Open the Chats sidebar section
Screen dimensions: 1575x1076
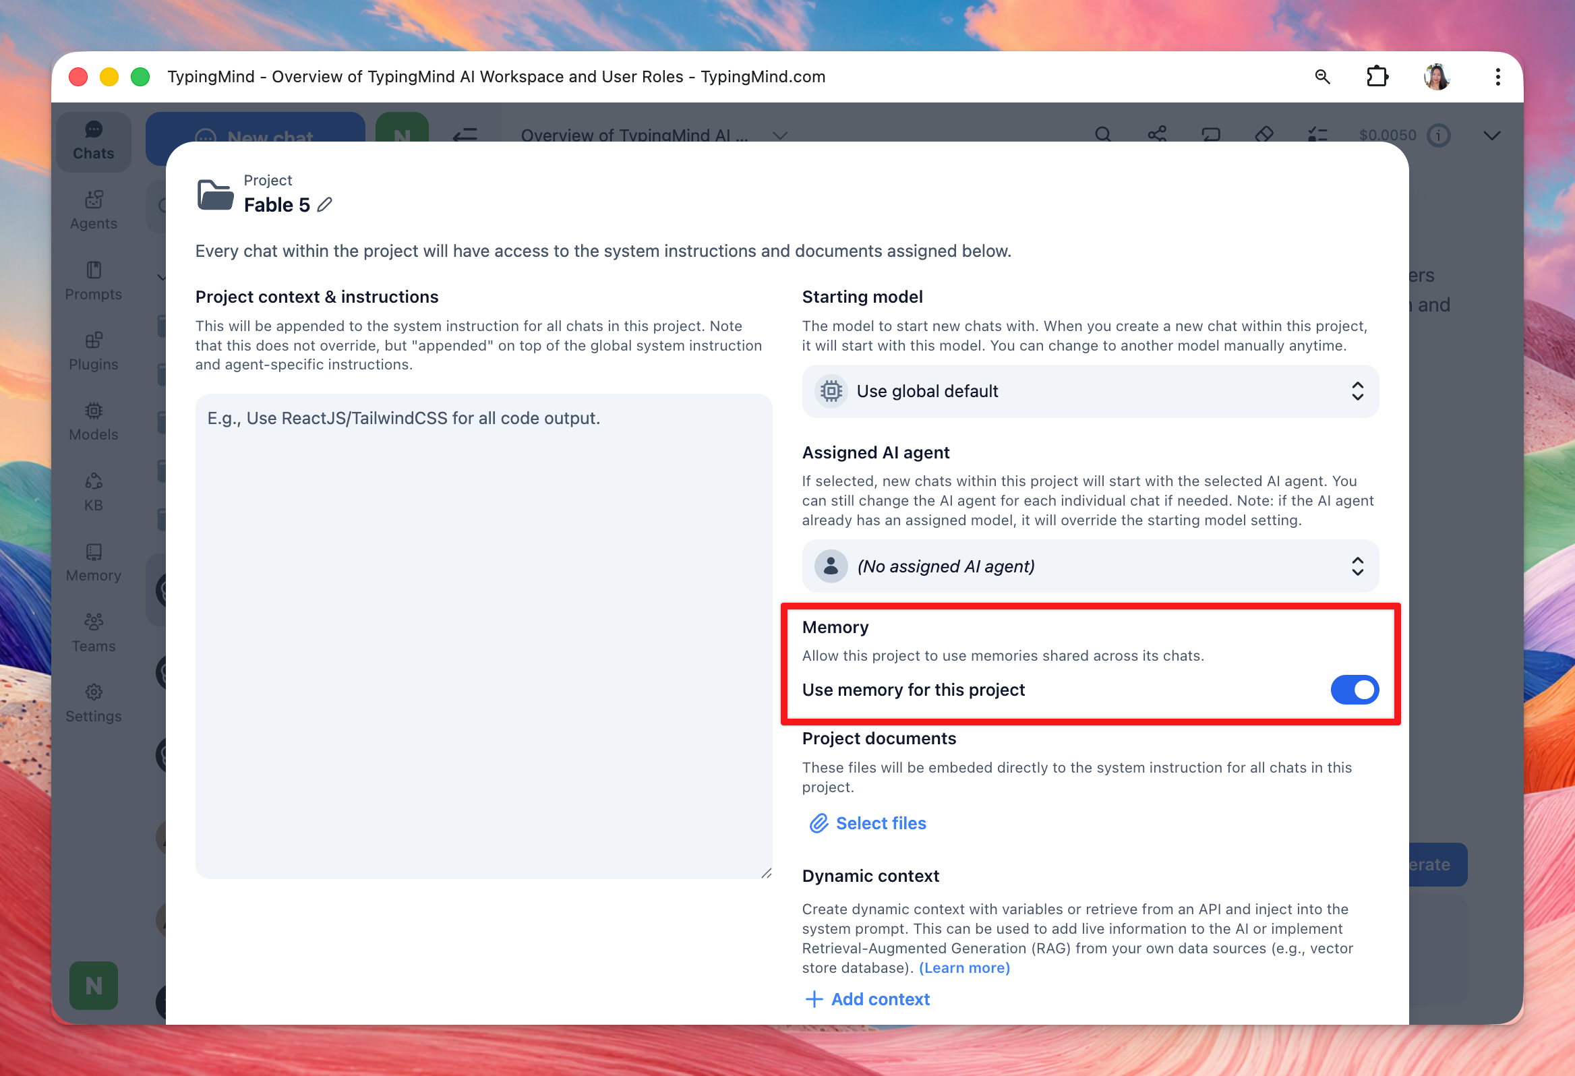[94, 141]
